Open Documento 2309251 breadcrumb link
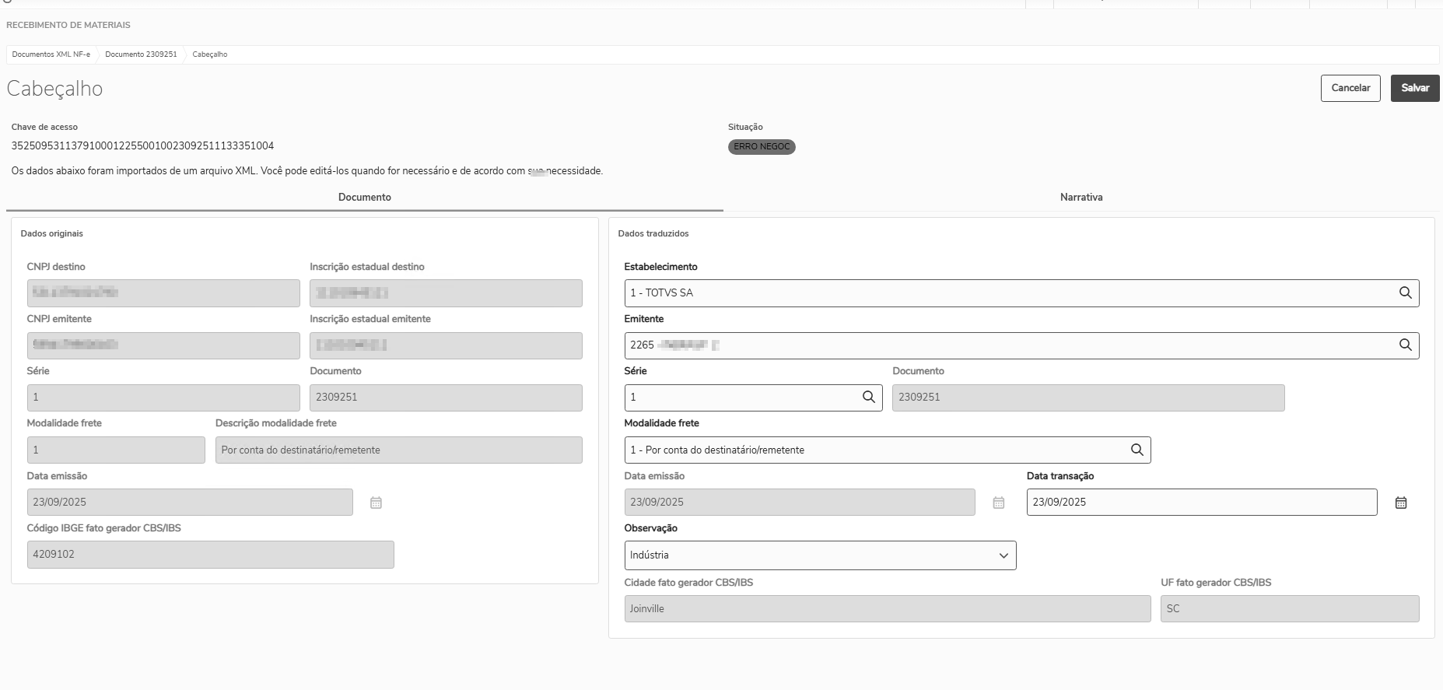 click(x=141, y=54)
